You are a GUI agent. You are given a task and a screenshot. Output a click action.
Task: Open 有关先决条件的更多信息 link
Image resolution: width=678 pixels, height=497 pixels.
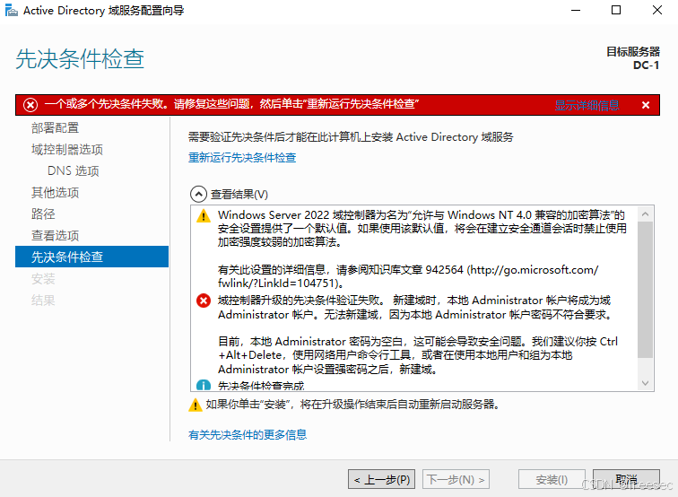point(248,435)
